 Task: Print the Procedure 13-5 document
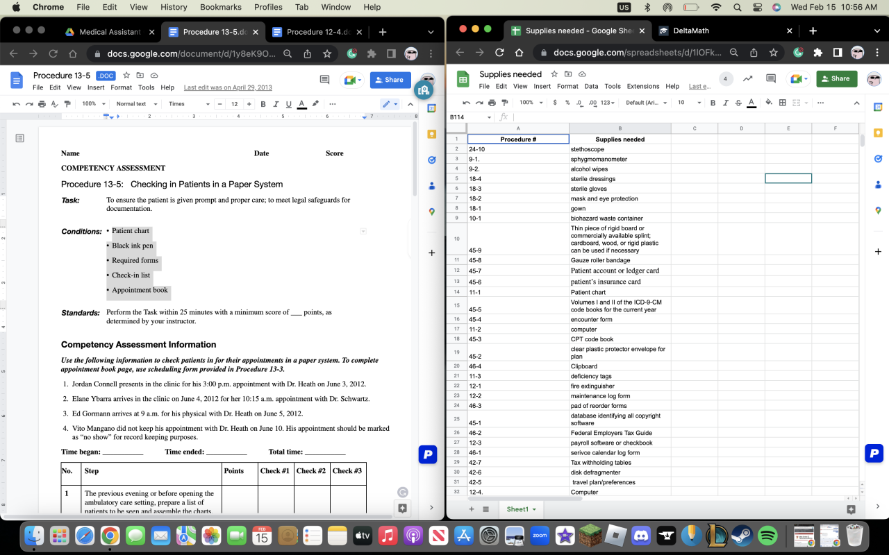[42, 104]
